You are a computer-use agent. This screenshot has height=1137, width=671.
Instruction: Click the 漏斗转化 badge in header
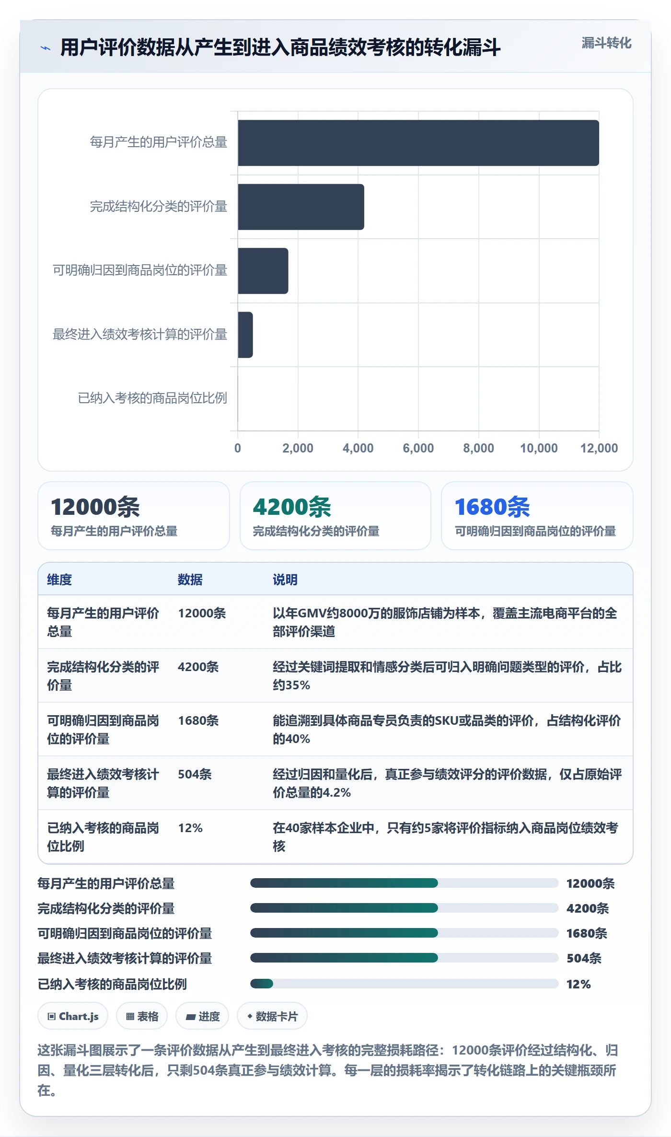[606, 43]
